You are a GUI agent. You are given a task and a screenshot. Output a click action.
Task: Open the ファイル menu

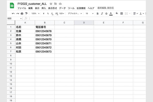[x=22, y=8]
